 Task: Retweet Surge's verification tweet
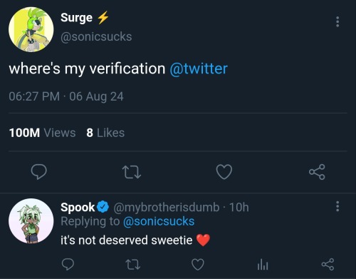(132, 172)
